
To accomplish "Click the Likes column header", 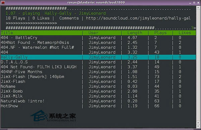I will 185,33.
